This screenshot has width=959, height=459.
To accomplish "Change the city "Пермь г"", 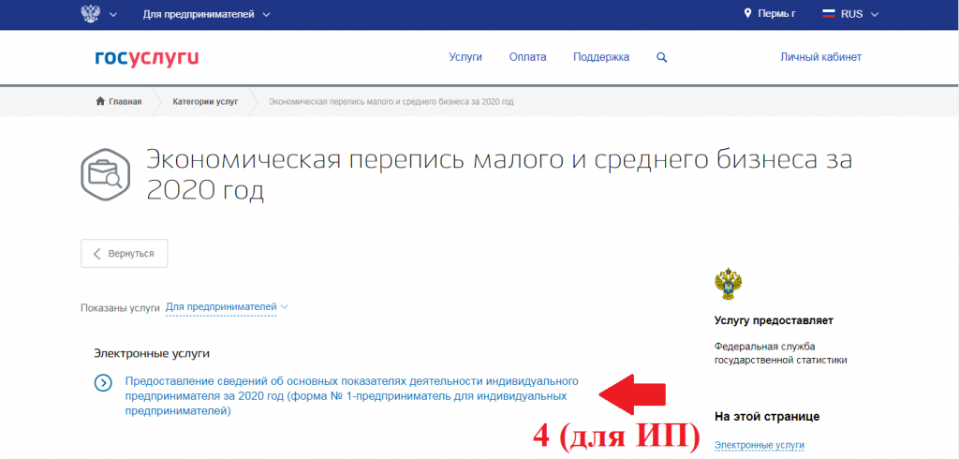I will (776, 14).
